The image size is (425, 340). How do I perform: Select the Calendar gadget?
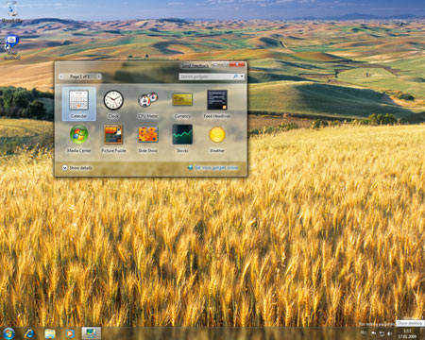tap(79, 104)
